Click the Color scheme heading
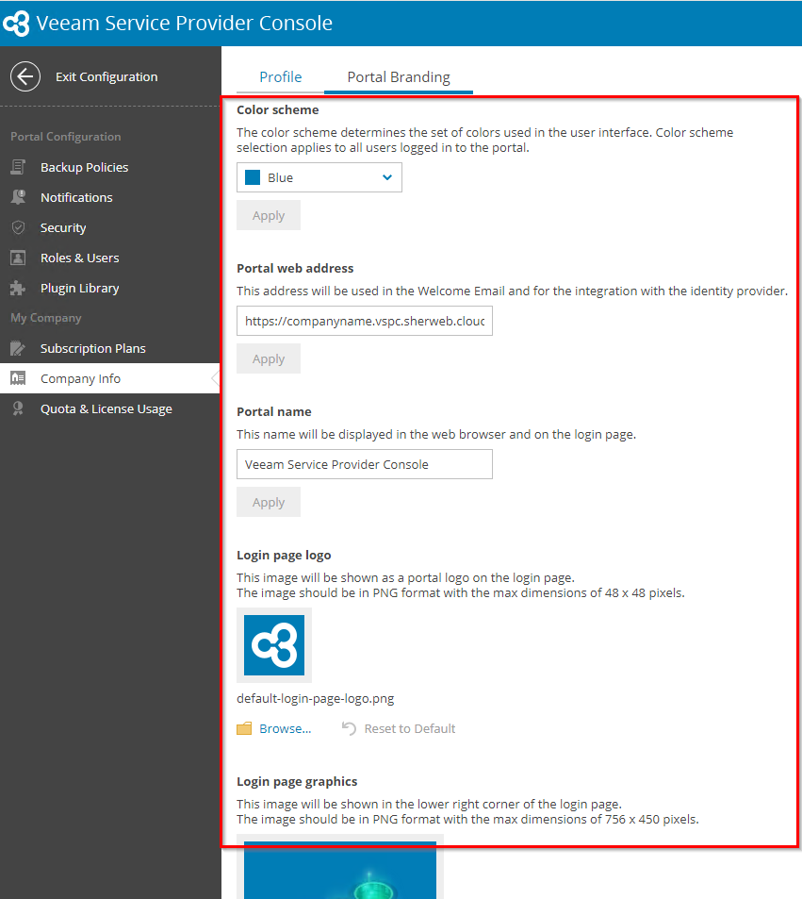 click(x=278, y=109)
